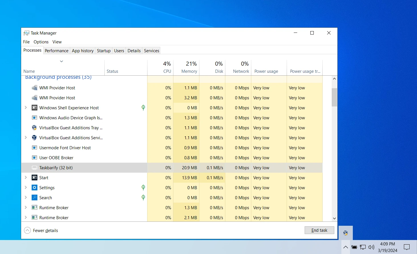This screenshot has height=254, width=417.
Task: Expand VirtualBox Guest Additions Service entry
Action: (26, 138)
